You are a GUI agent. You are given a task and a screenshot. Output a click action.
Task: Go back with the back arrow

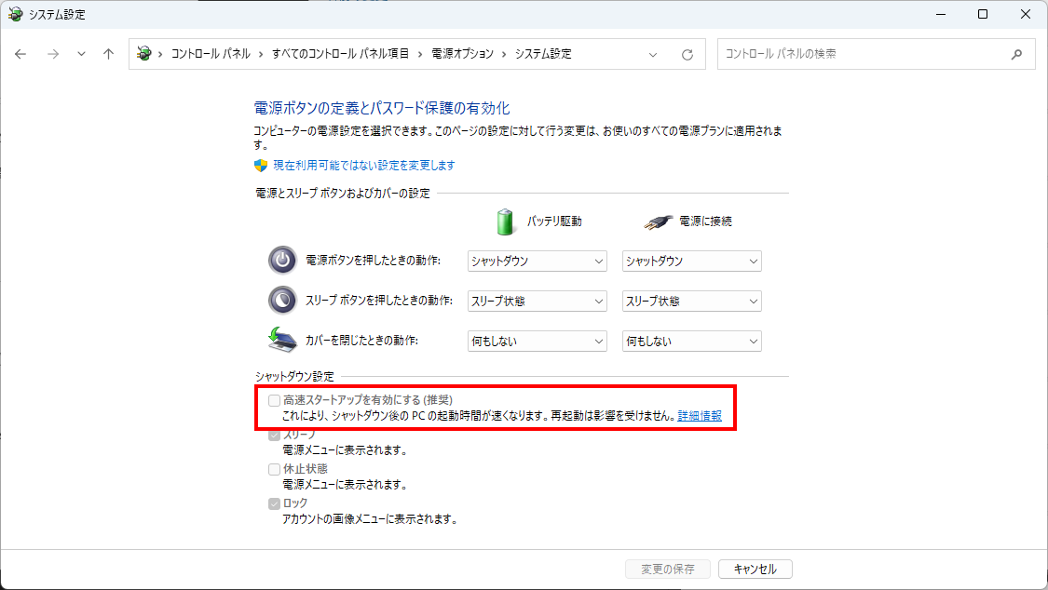pos(20,54)
